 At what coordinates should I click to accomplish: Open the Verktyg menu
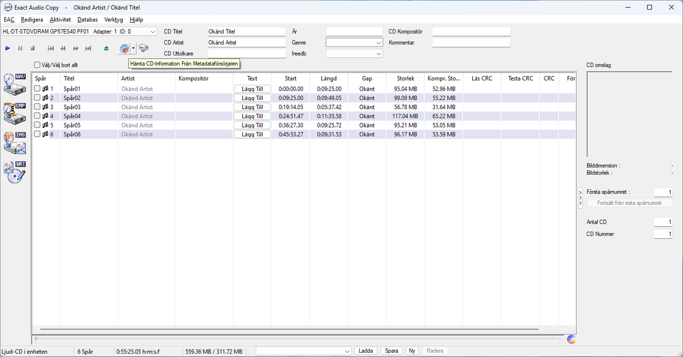114,20
